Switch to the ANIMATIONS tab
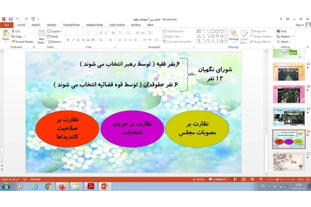The image size is (311, 207). coord(94,25)
